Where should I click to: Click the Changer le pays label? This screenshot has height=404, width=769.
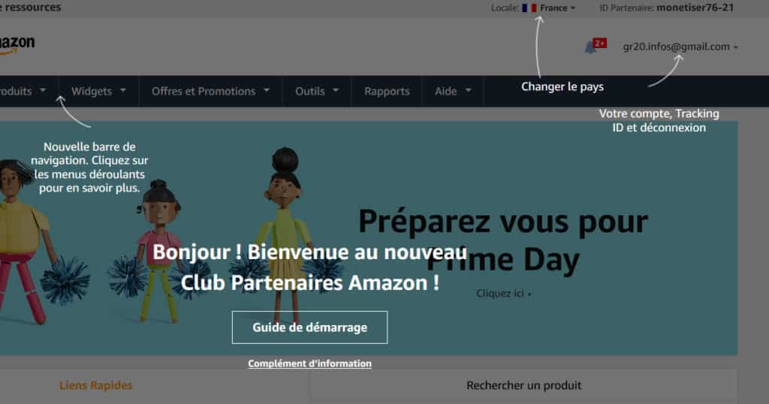pos(562,87)
